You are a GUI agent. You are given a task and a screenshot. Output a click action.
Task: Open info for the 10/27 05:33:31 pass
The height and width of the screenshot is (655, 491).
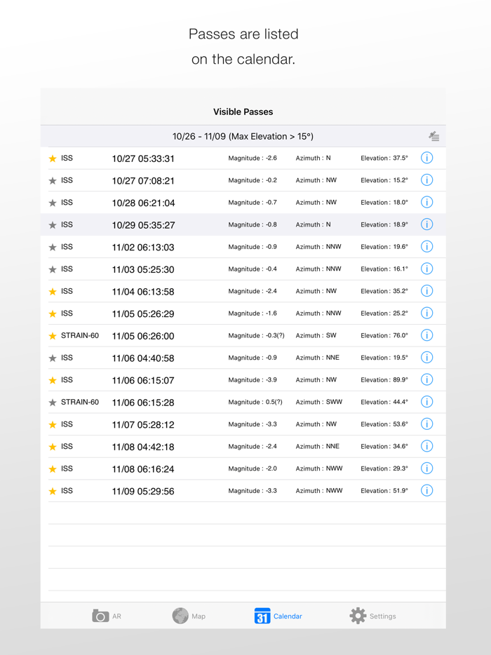coord(426,158)
